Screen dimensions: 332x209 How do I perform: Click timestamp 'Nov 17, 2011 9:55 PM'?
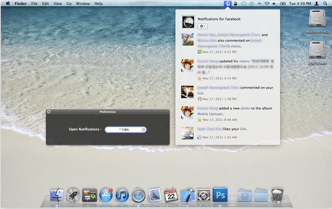(x=219, y=52)
